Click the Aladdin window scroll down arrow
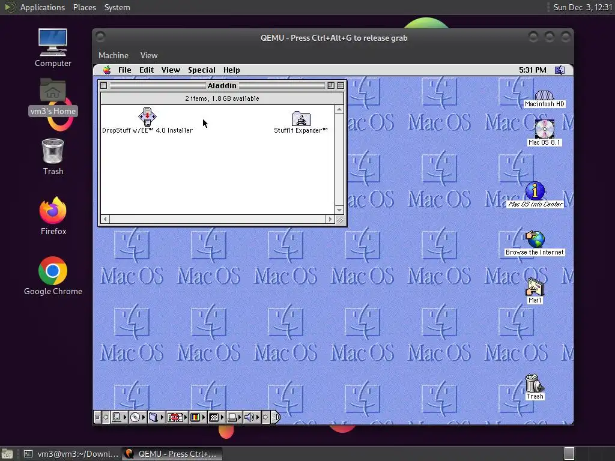Image resolution: width=615 pixels, height=461 pixels. 340,210
